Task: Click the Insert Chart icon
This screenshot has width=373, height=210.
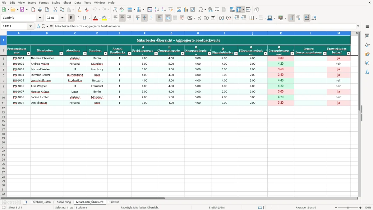Action: click(186, 10)
